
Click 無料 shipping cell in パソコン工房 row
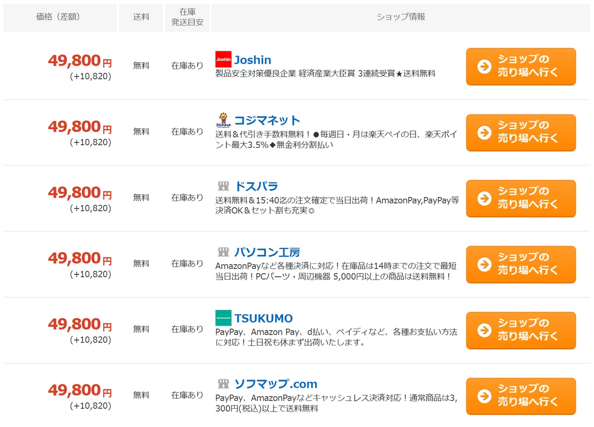click(141, 264)
